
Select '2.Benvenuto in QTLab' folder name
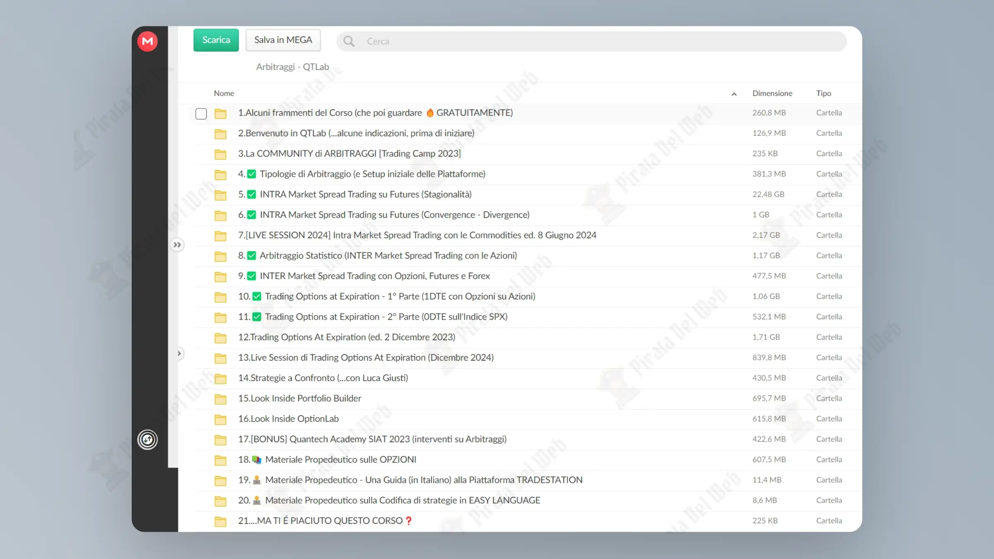pos(356,133)
